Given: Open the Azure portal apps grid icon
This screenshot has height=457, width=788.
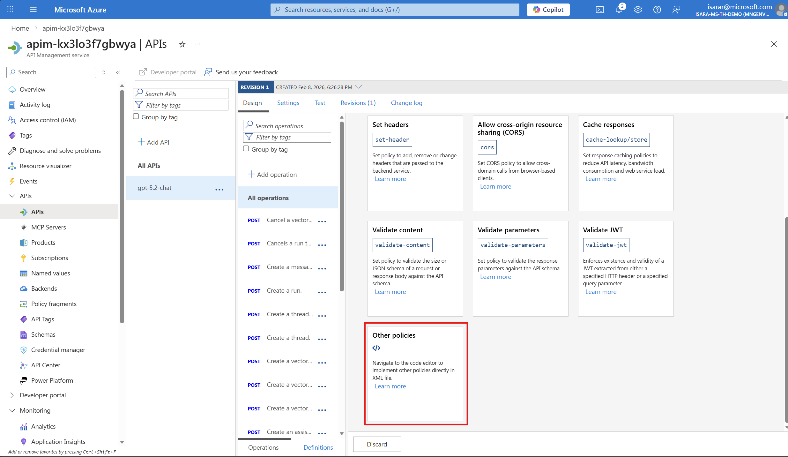Looking at the screenshot, I should (10, 10).
